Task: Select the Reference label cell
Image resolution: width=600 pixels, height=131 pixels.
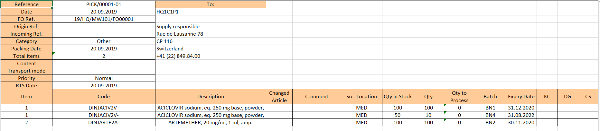Action: pyautogui.click(x=26, y=4)
